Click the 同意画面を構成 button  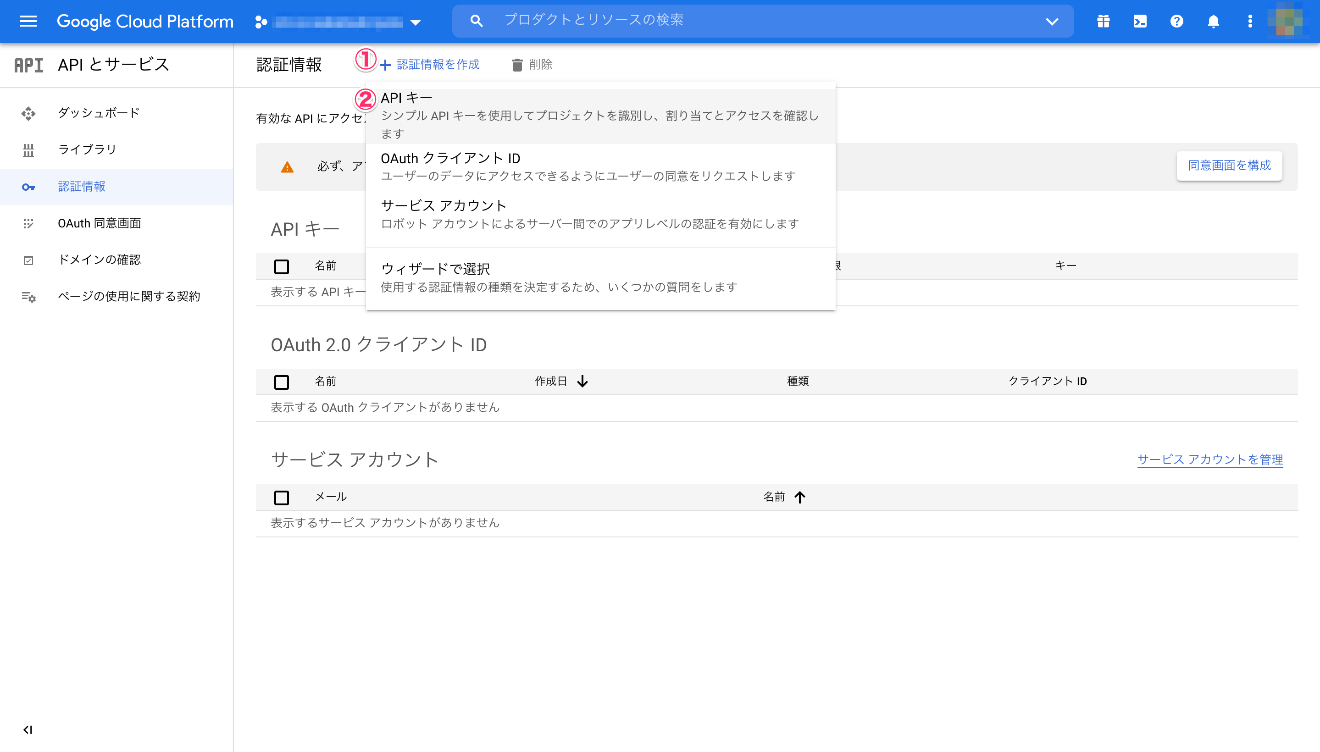[x=1229, y=165]
